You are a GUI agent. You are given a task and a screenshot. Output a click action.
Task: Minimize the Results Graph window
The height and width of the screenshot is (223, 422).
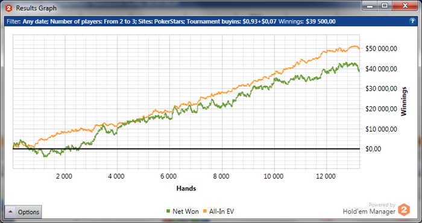click(370, 5)
